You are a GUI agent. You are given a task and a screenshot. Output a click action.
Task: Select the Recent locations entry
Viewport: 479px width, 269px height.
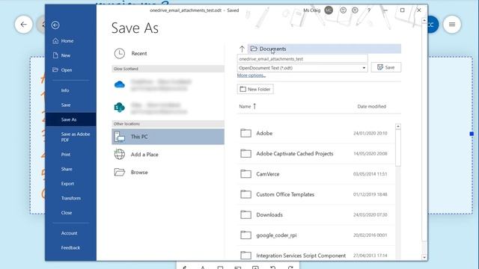point(168,53)
